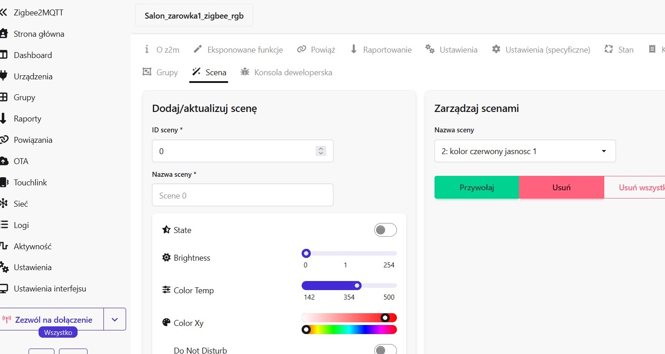This screenshot has height=354, width=665.
Task: Expand the Zezwól na dołączenie options arrow
Action: (115, 320)
